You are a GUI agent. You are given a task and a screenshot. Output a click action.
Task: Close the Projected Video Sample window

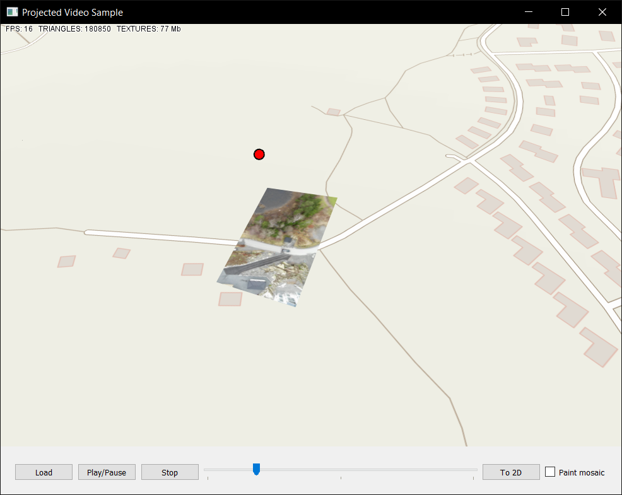(602, 12)
